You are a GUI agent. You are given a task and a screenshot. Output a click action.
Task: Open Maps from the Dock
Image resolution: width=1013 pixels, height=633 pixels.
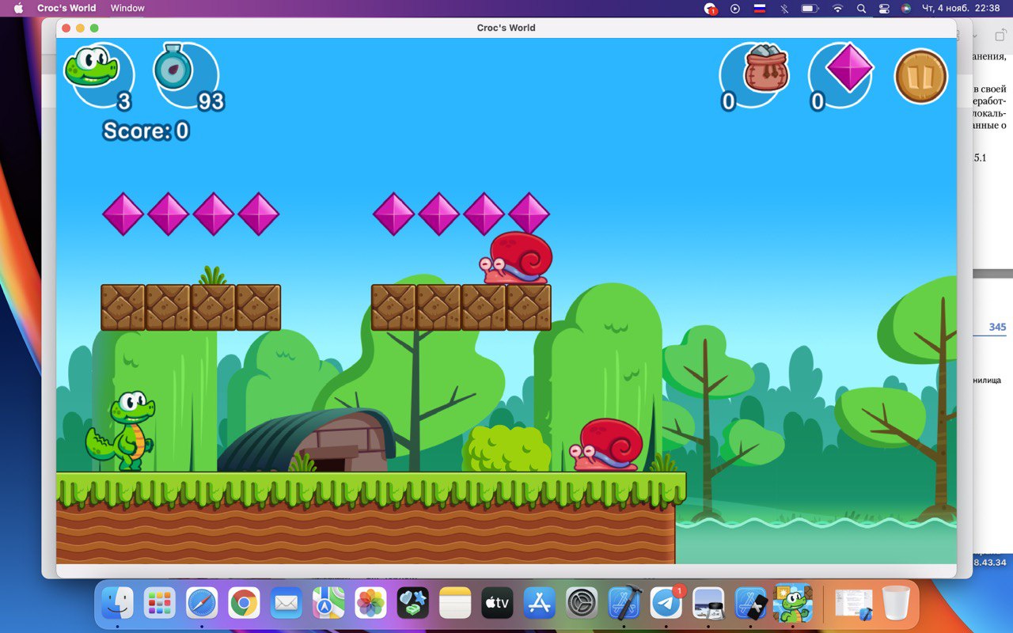point(328,604)
